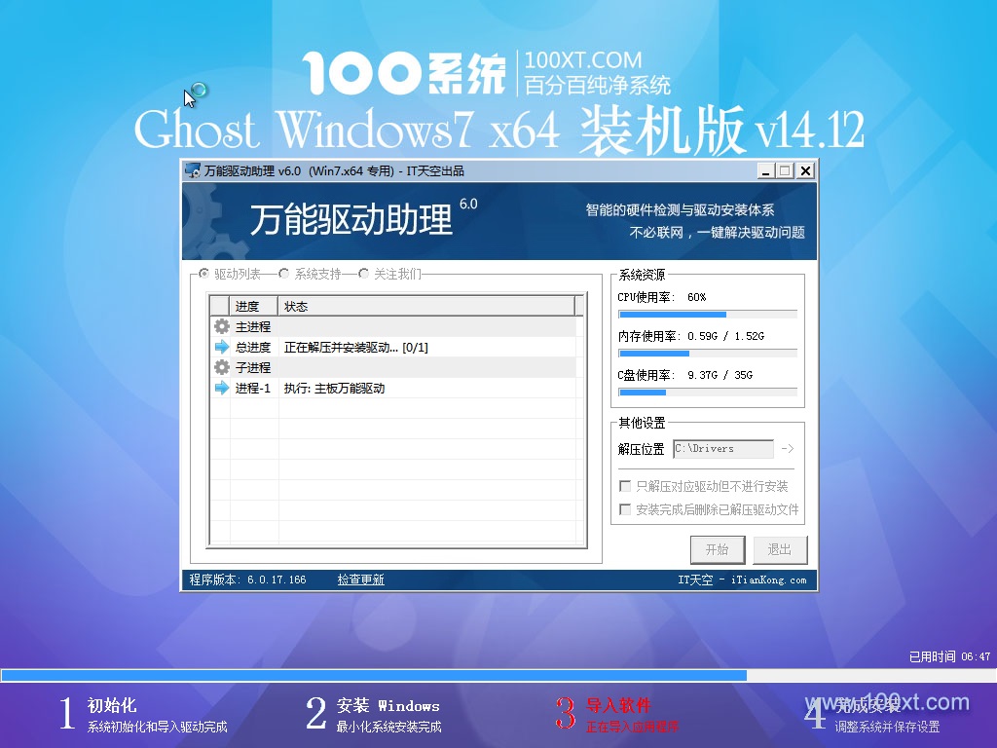Viewport: 997px width, 748px height.
Task: Click the gear icon beside 子进程
Action: pos(221,368)
